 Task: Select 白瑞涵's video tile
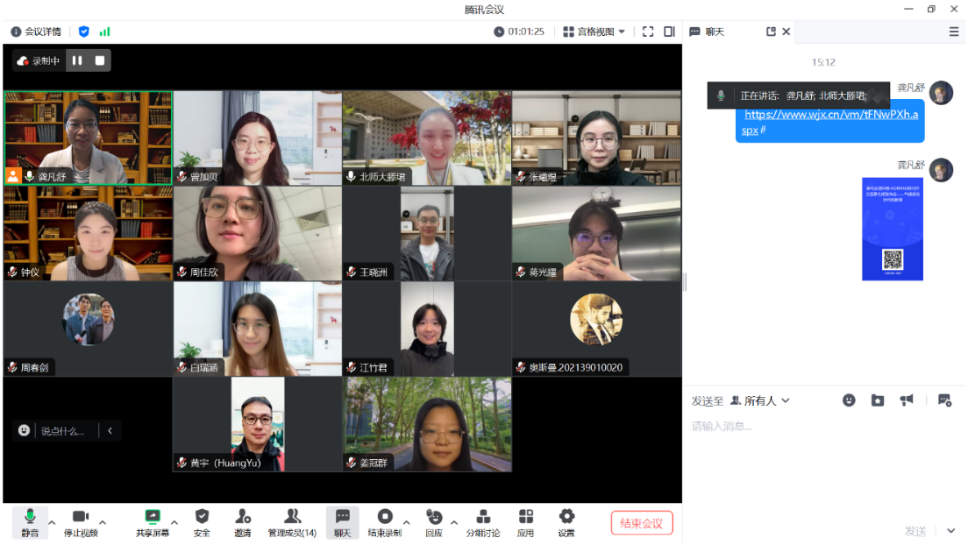[x=258, y=329]
